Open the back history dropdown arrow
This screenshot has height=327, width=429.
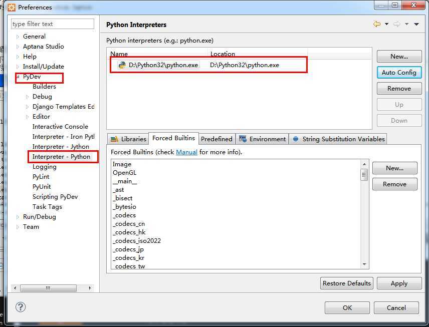tap(386, 24)
